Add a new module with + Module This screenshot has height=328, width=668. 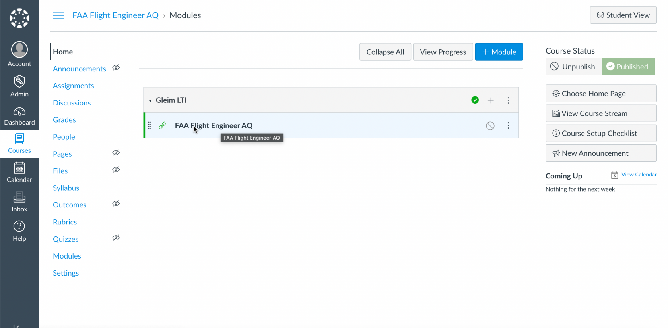499,52
